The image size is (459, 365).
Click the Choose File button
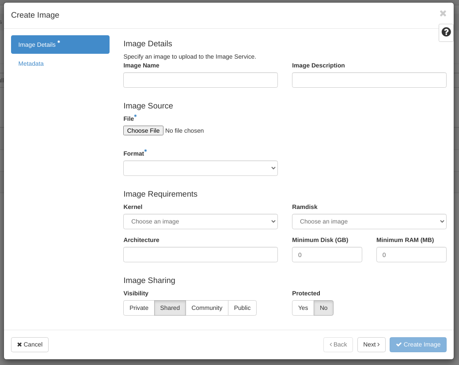(143, 130)
